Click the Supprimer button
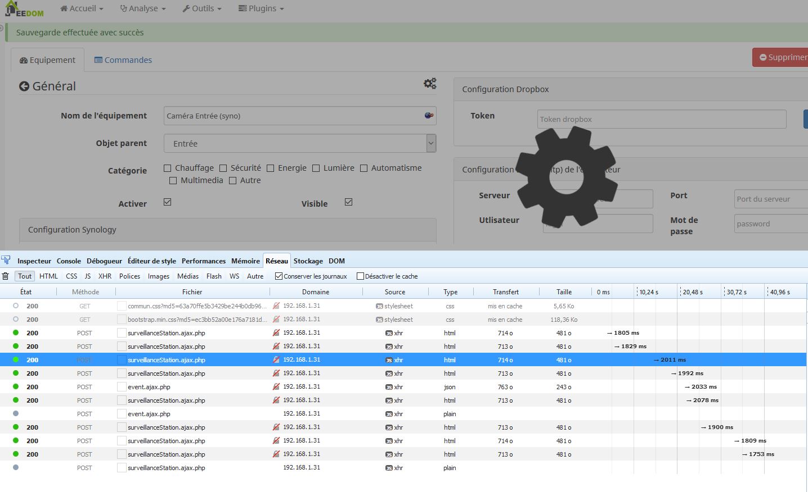The width and height of the screenshot is (808, 492). (x=780, y=57)
